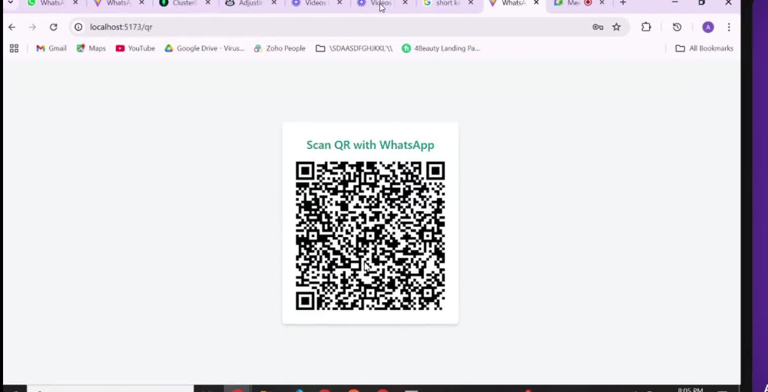View site information icon beside the URL
The height and width of the screenshot is (392, 768).
click(x=78, y=28)
